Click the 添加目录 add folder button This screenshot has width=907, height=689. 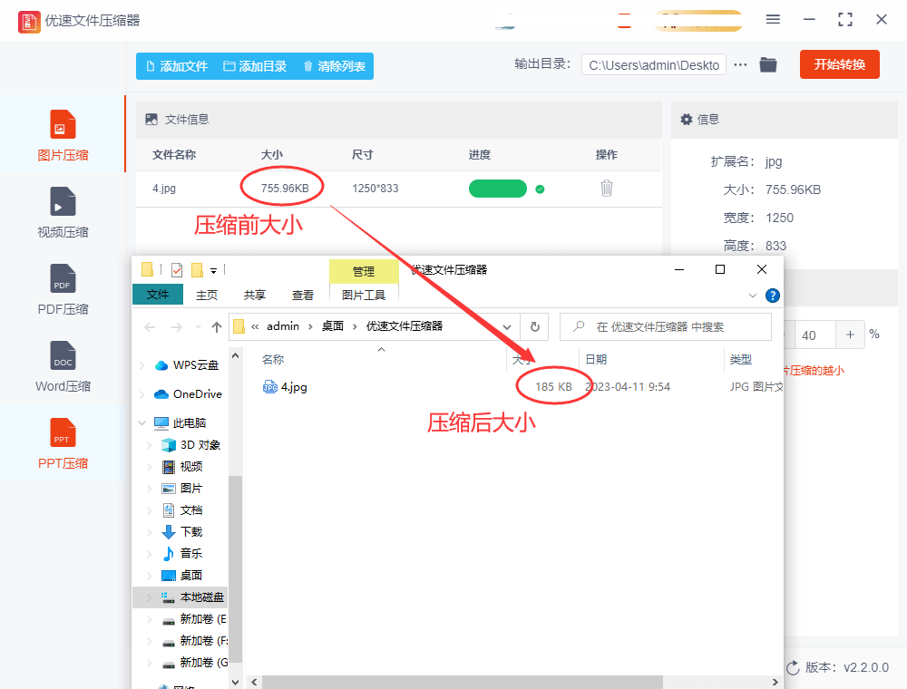(255, 66)
